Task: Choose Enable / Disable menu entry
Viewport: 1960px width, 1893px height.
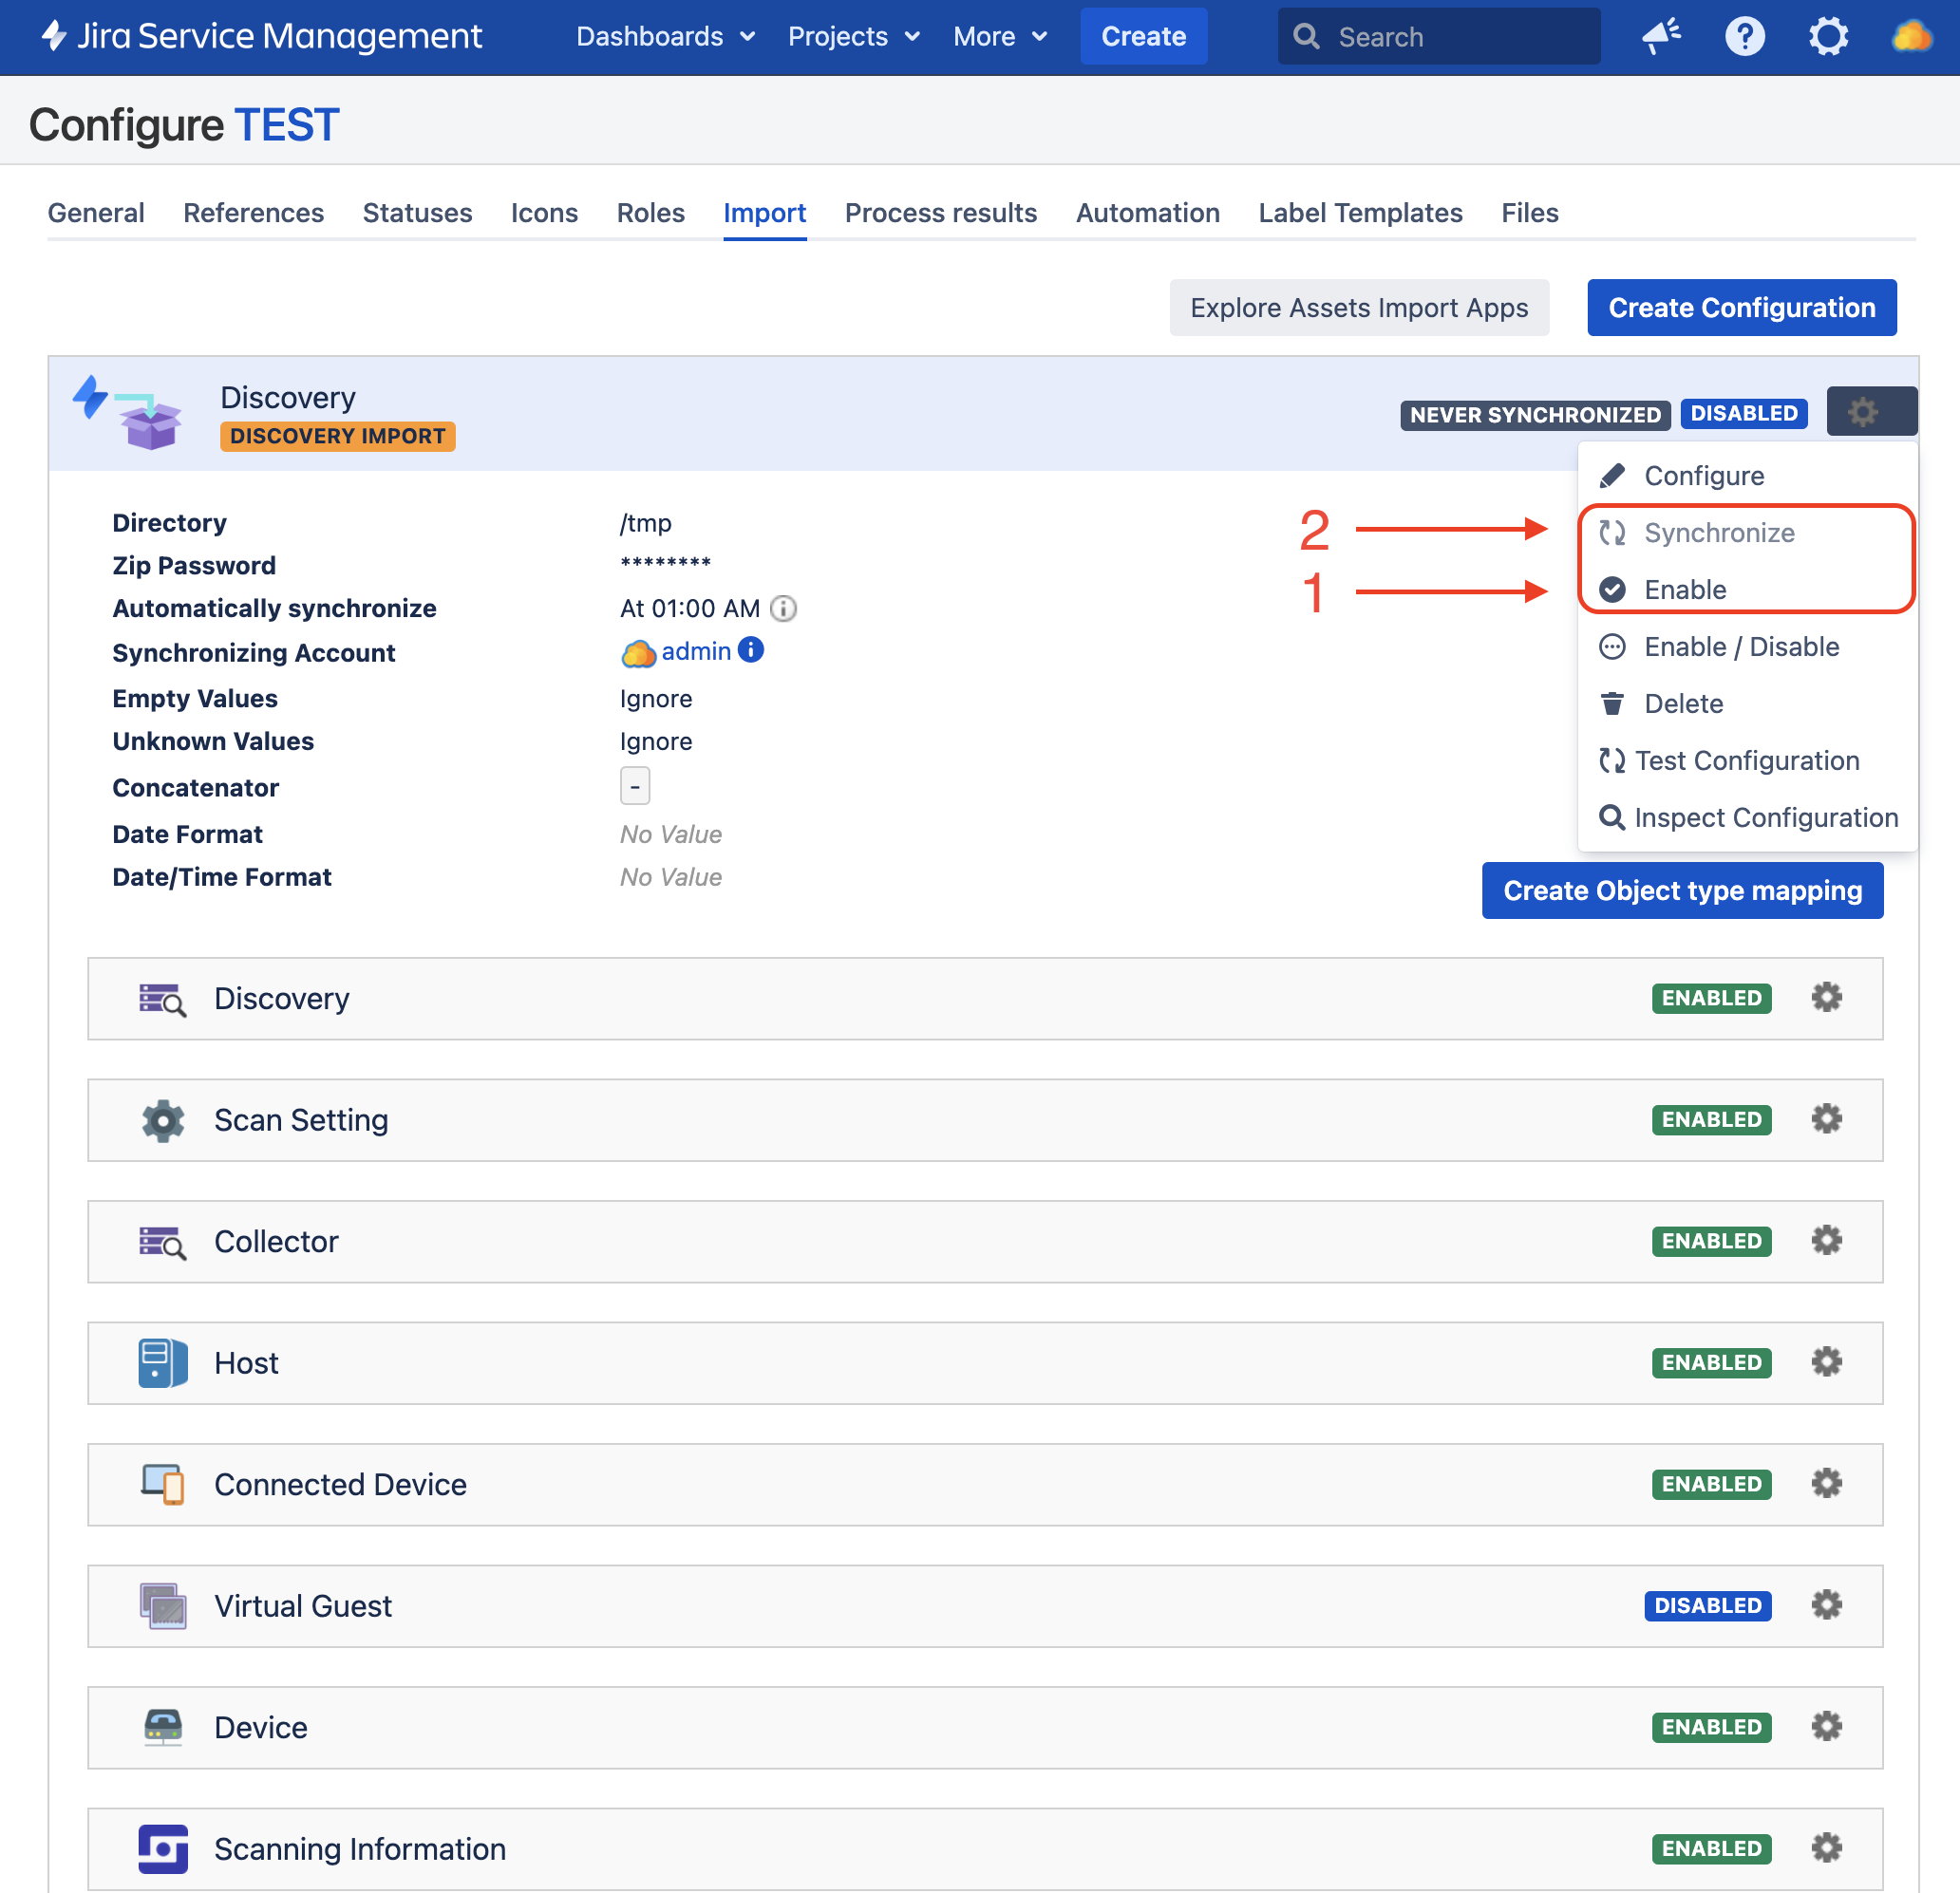Action: point(1747,647)
